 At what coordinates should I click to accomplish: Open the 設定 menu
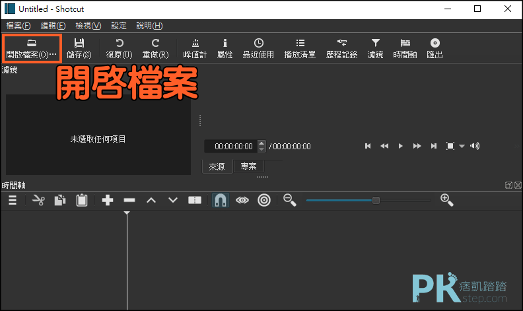(119, 26)
